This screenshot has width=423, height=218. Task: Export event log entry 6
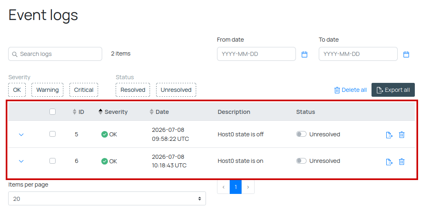coord(389,162)
